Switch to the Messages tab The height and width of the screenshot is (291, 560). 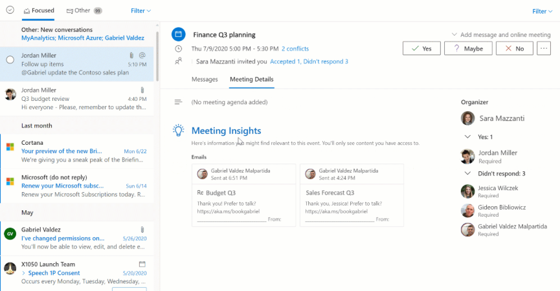click(205, 80)
